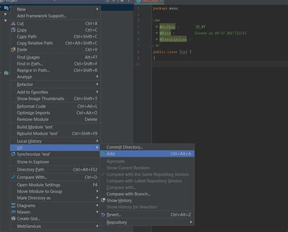This screenshot has height=232, width=288.
Task: Click the Maven icon
Action: pos(13,212)
